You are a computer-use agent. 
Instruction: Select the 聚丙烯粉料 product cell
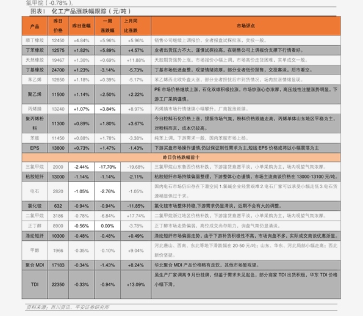(35, 123)
